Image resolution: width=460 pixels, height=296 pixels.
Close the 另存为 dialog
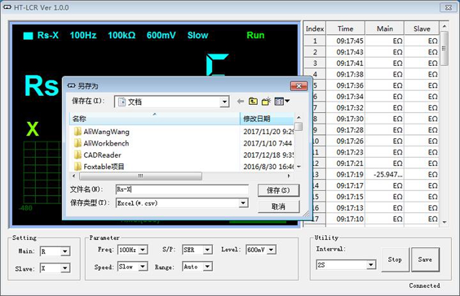tap(299, 86)
